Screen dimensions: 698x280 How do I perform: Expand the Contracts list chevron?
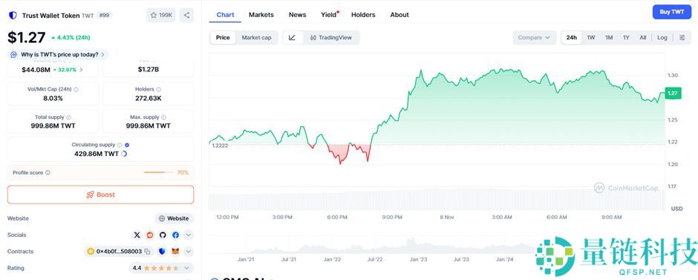coord(189,252)
